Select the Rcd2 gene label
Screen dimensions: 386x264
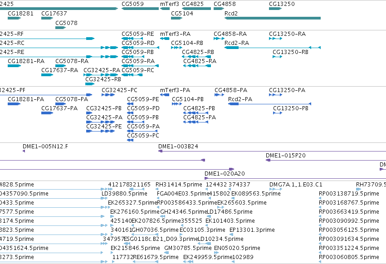[x=231, y=13]
